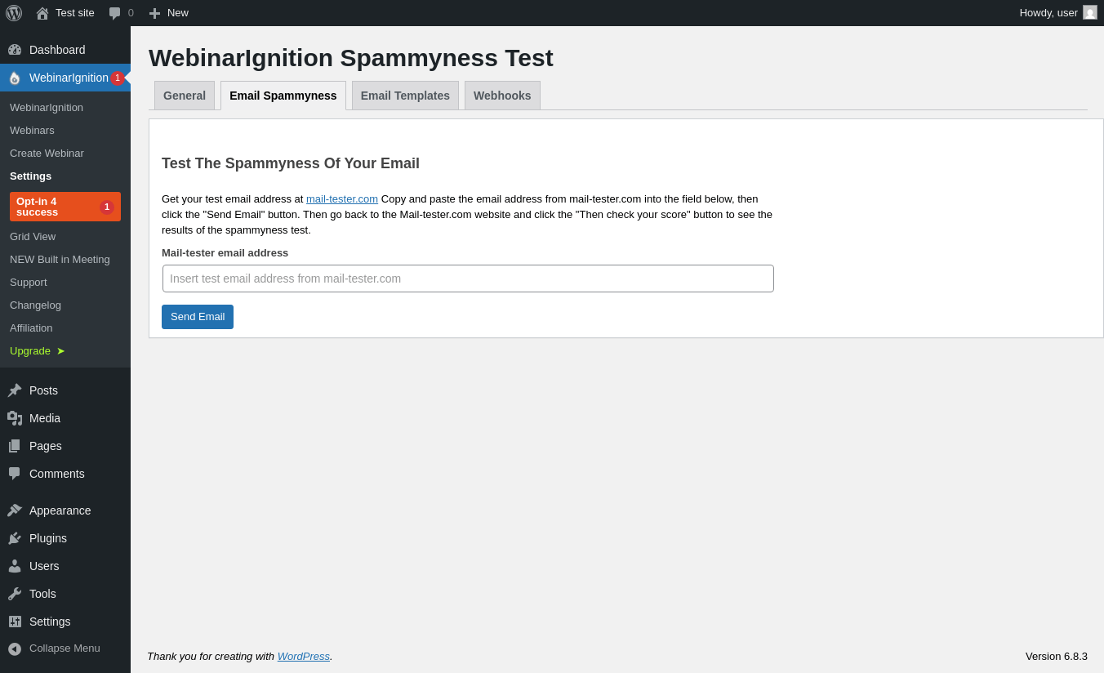Open the Test site home icon
Screen dimensions: 1104x673
click(x=42, y=13)
